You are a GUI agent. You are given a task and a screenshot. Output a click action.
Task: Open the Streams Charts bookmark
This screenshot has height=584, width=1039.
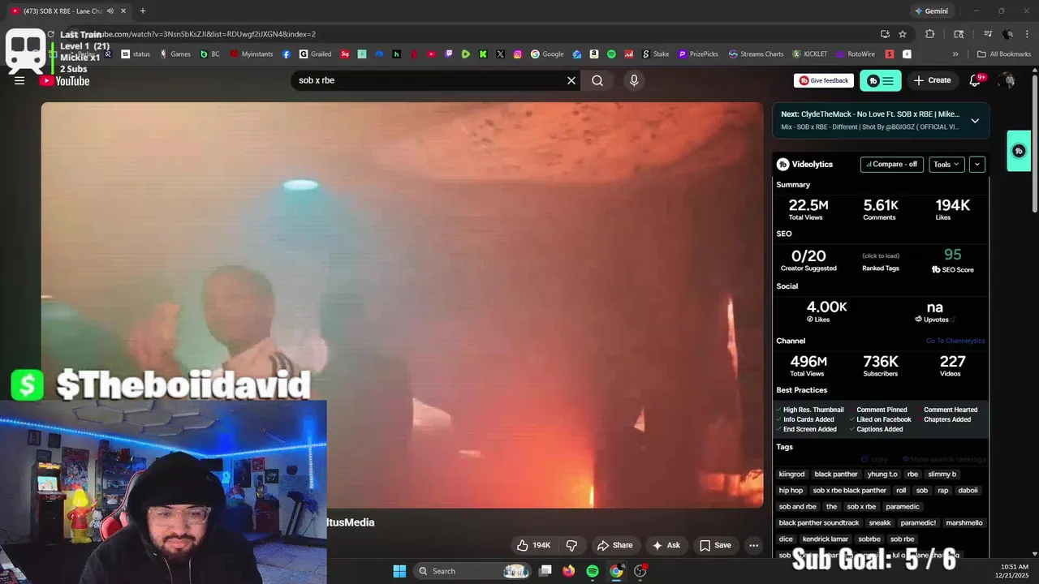(757, 54)
